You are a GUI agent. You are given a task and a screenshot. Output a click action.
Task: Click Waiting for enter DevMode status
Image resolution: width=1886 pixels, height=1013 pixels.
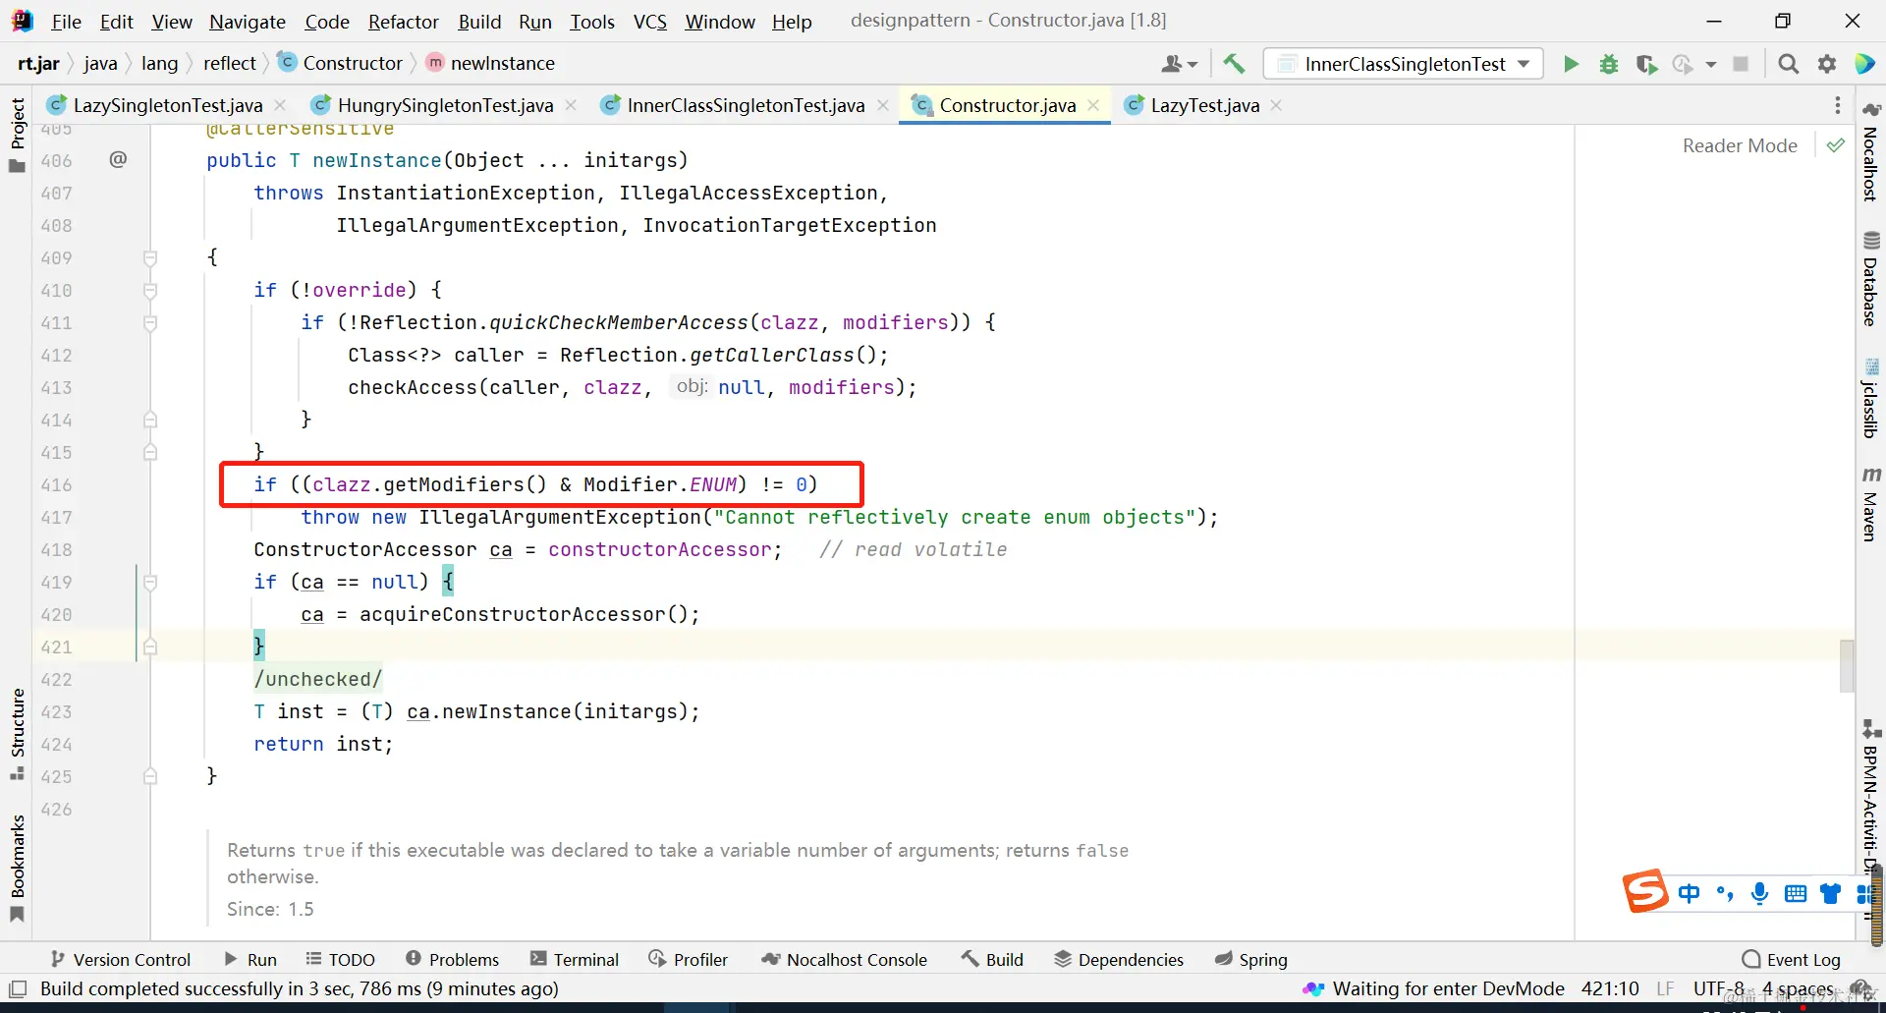tap(1434, 988)
